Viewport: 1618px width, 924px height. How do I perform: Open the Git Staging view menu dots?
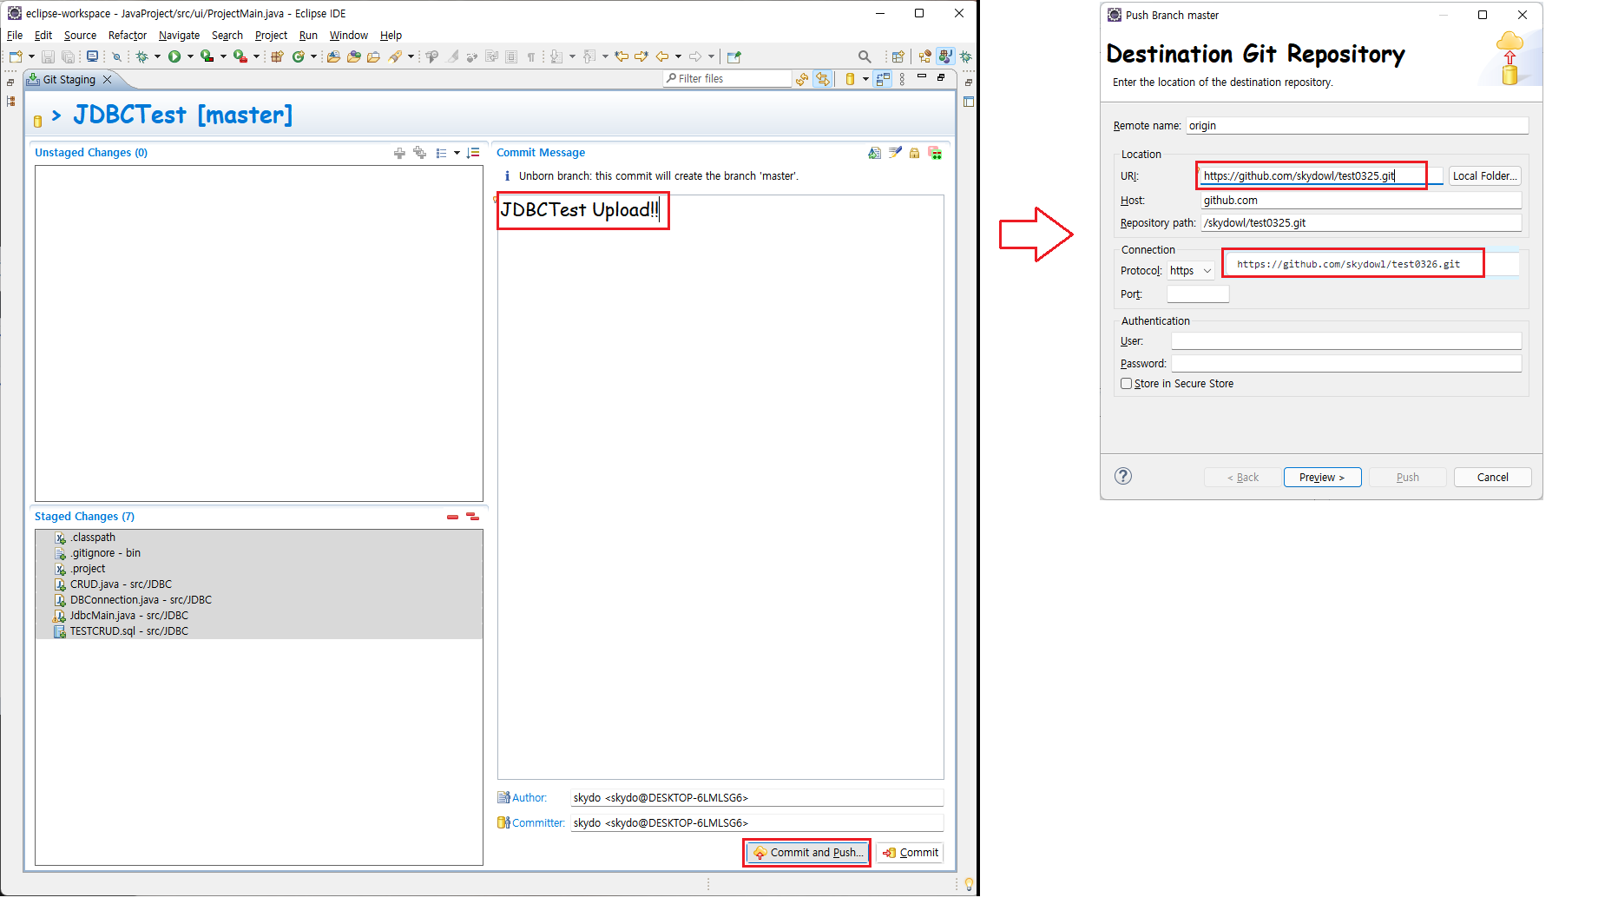pos(902,79)
